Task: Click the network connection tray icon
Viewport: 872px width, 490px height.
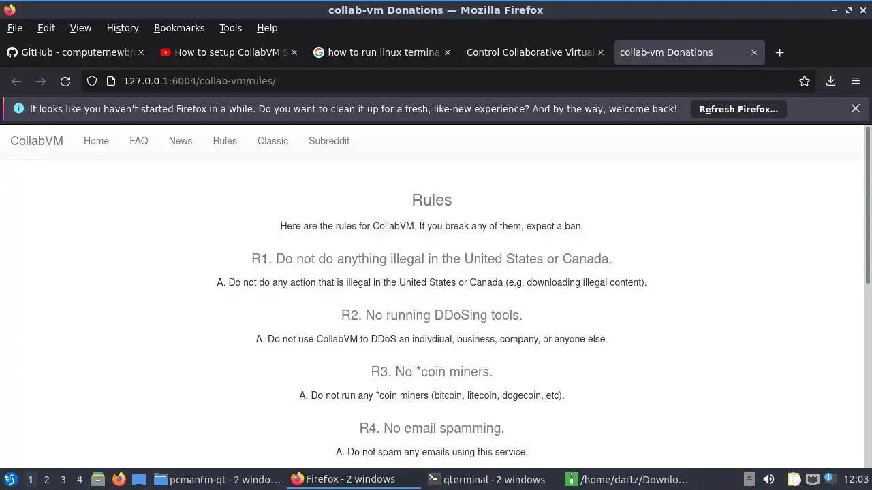Action: point(811,479)
